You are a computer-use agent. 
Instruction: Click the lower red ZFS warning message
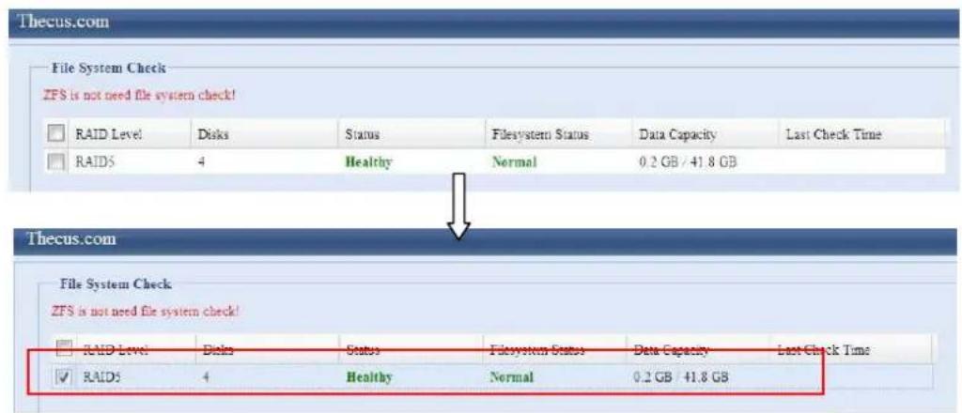coord(145,312)
